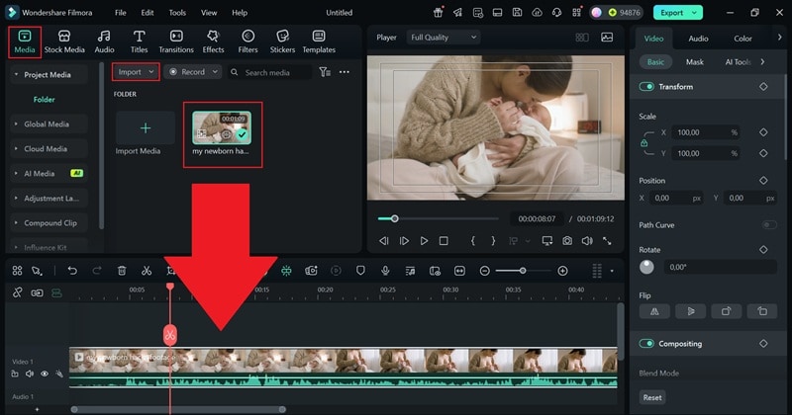Image resolution: width=792 pixels, height=415 pixels.
Task: Toggle the Transform switch
Action: pyautogui.click(x=646, y=87)
